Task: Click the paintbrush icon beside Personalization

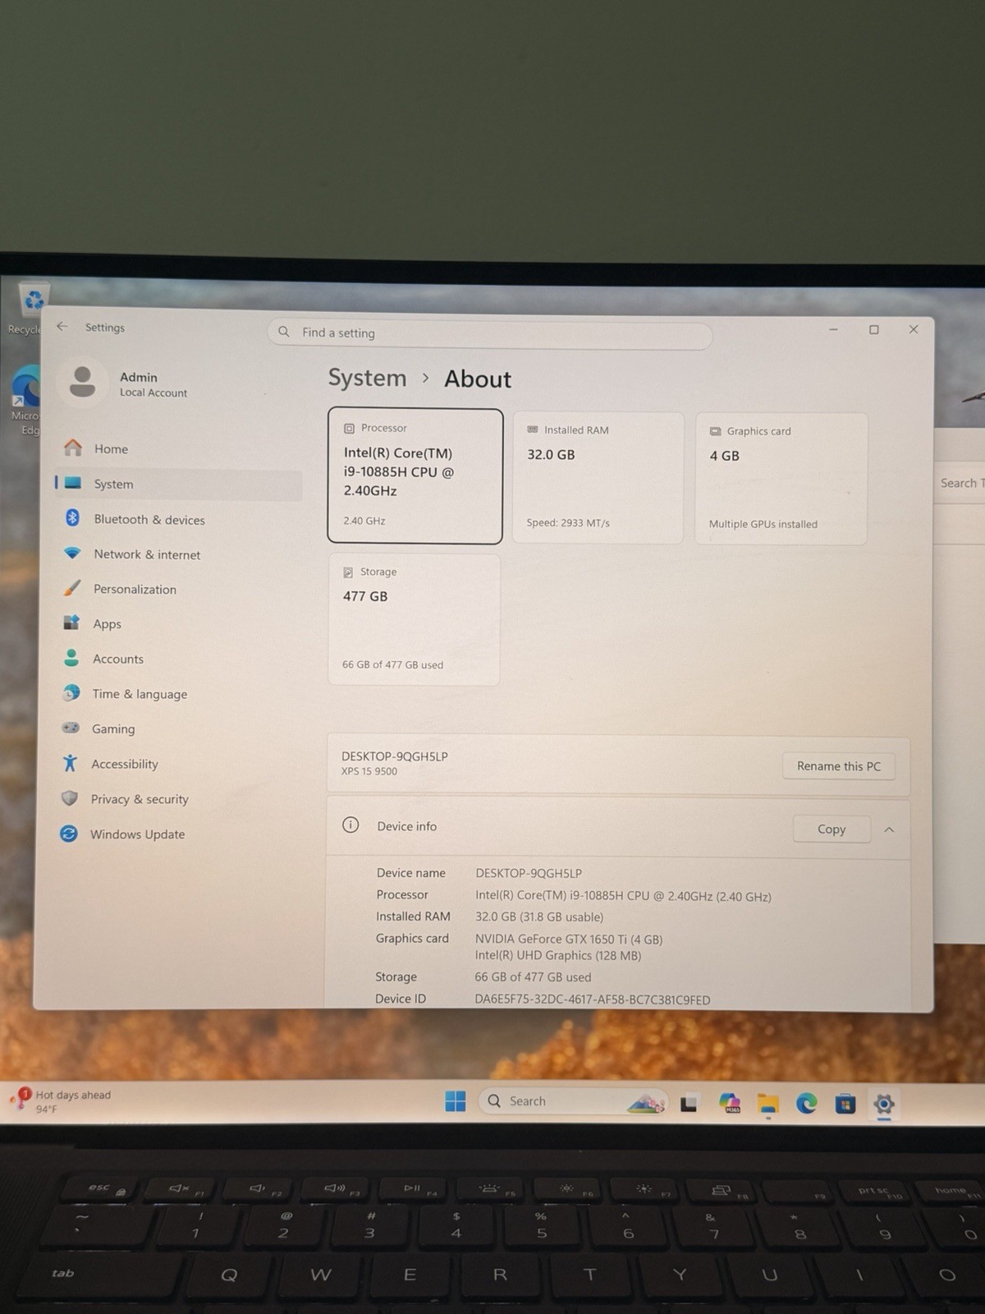Action: point(72,588)
